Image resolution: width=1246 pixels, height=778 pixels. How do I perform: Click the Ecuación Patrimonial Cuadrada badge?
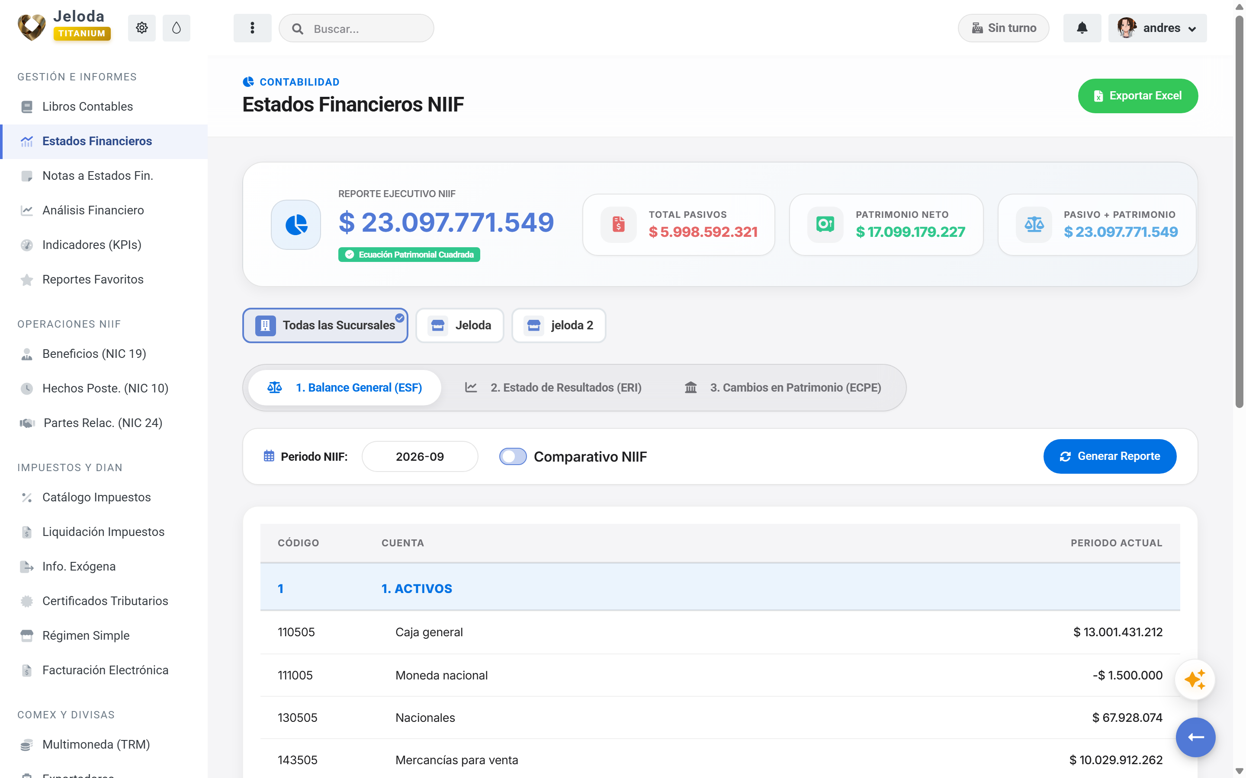[x=409, y=255]
